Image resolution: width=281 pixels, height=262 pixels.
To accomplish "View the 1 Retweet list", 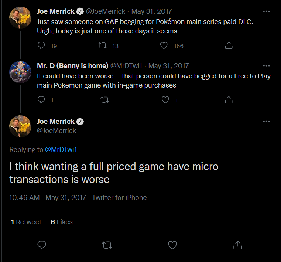I will 26,222.
